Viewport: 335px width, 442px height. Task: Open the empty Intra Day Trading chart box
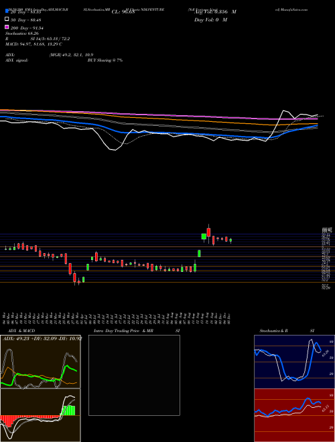pos(134,375)
